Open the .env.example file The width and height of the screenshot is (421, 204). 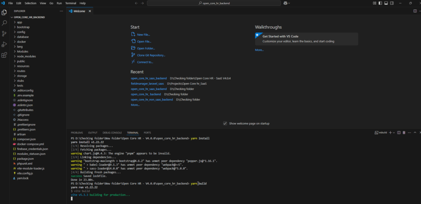25,95
